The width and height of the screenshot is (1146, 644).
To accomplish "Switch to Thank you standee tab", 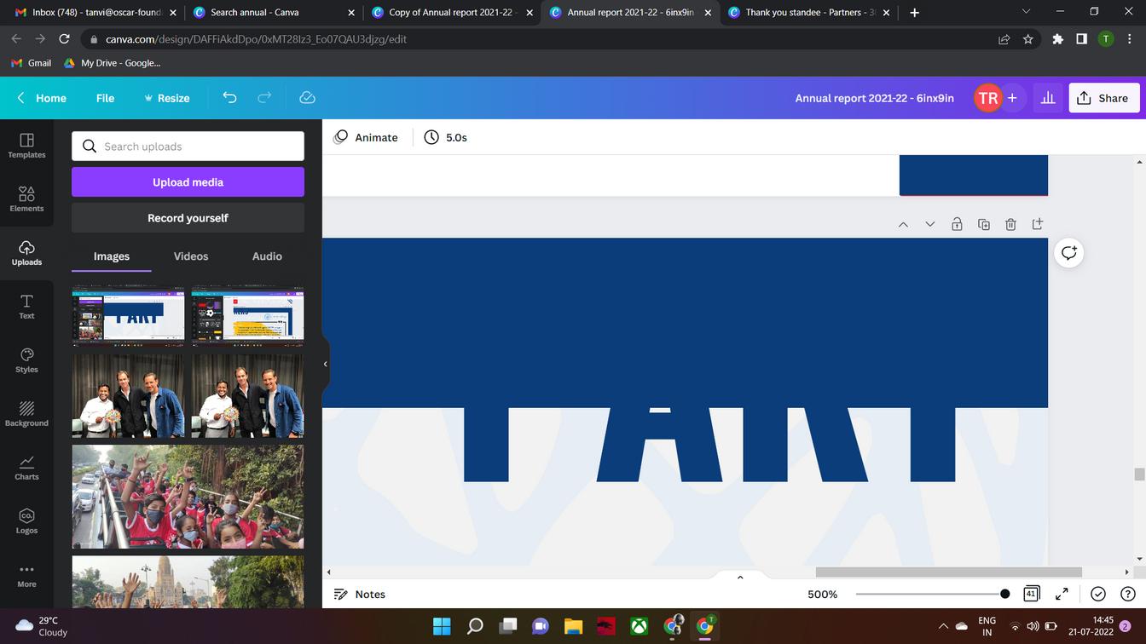I will click(810, 13).
